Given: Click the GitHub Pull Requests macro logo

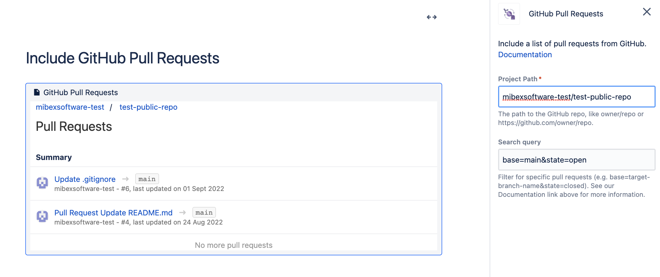Looking at the screenshot, I should [509, 14].
